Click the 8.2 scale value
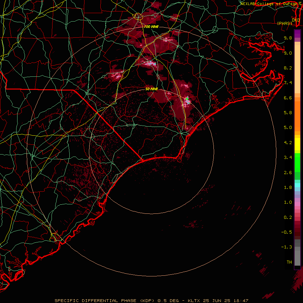This screenshot has height=303, width=303. pyautogui.click(x=288, y=68)
